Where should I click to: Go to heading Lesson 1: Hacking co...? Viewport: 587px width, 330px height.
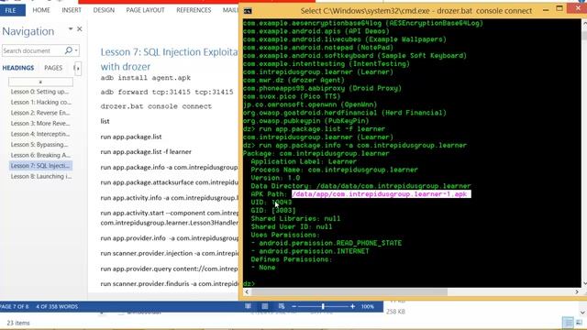(40, 102)
